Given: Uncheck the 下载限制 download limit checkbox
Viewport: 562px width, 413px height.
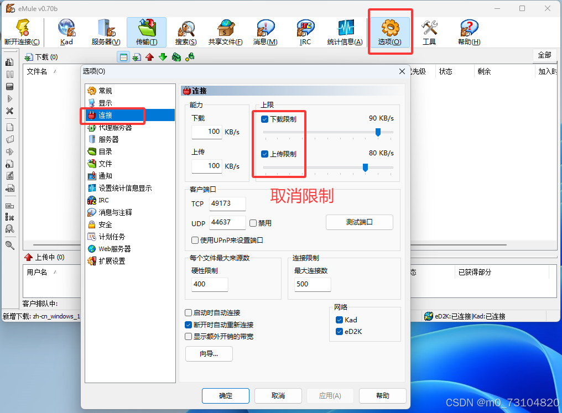Looking at the screenshot, I should click(265, 119).
